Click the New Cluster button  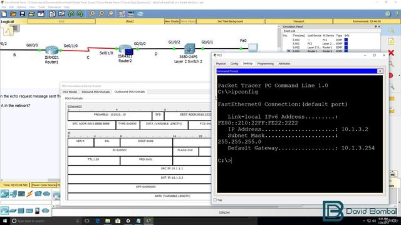[x=172, y=21]
